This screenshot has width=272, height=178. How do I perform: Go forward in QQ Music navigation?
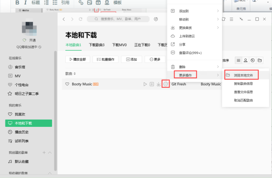72,19
